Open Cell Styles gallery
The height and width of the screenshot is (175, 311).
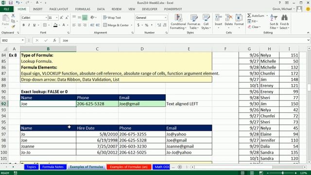tap(206, 22)
